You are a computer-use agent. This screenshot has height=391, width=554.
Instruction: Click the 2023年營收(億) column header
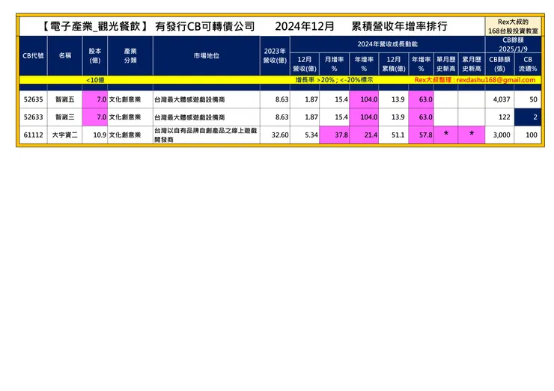[x=275, y=55]
